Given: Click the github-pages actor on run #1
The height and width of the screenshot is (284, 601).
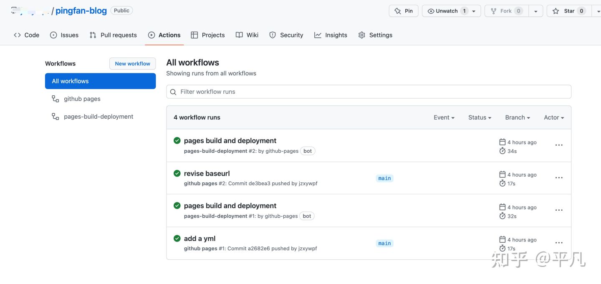Looking at the screenshot, I should [x=281, y=216].
